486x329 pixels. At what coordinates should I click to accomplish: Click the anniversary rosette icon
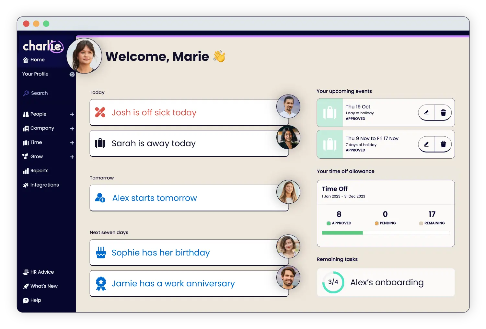point(101,284)
